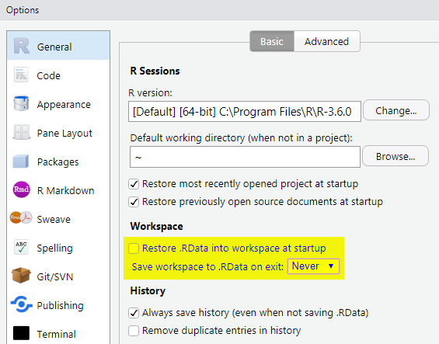Open the Packages box icon
Viewport: 439px width, 344px height.
pos(21,162)
